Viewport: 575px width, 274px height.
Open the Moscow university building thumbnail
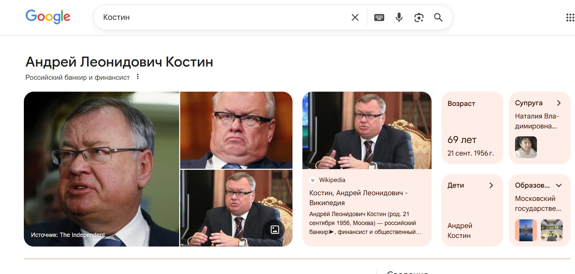526,230
